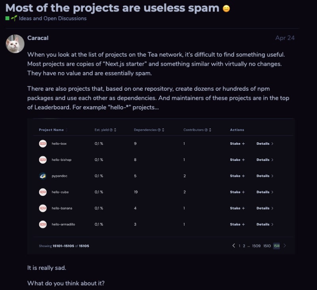The image size is (317, 290).
Task: Go to the previous page of projects
Action: [x=234, y=246]
